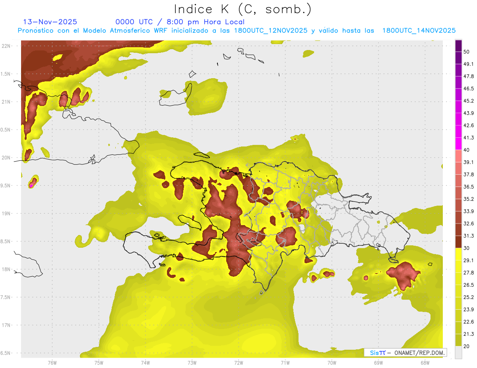Click the '27.8' colorbar value

click(469, 272)
